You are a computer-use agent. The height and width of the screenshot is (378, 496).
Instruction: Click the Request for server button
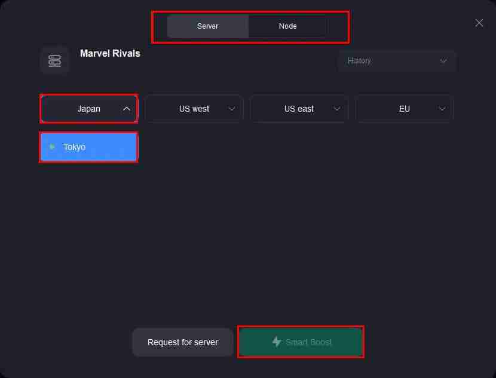183,342
